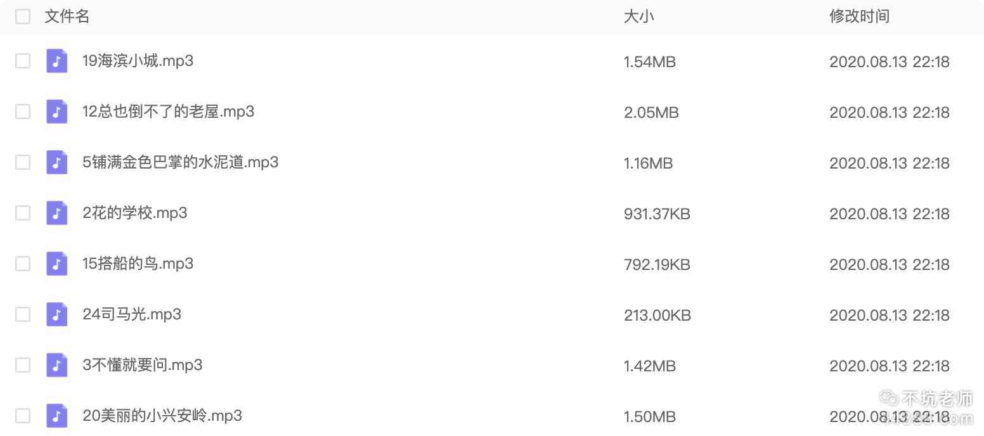Click the music icon for 24司马光.mp3
Viewport: 984px width, 436px height.
click(57, 314)
